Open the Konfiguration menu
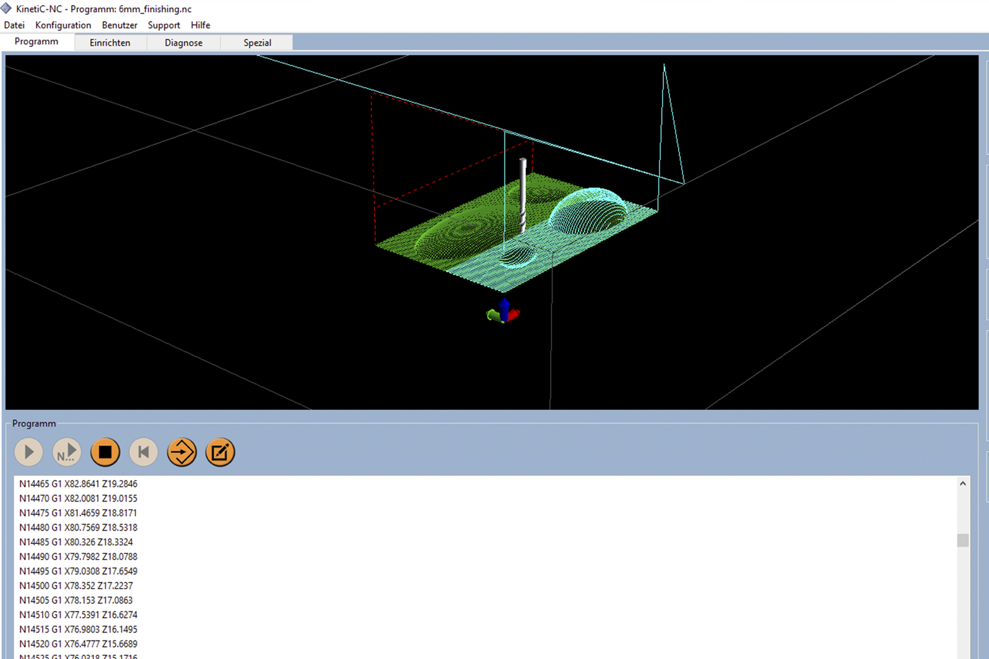Screen dimensions: 989x659 (x=63, y=25)
